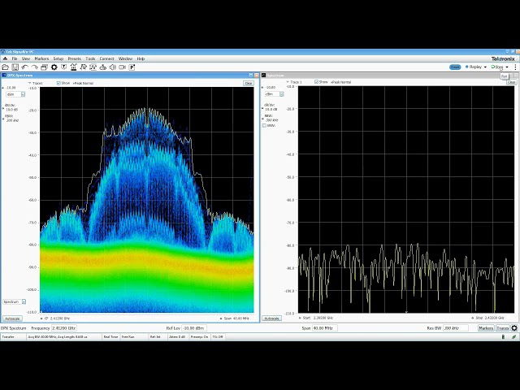Viewport: 520px width, 390px height.
Task: Click the underlined Amplitude waveform toolbar icon
Action: 93,67
